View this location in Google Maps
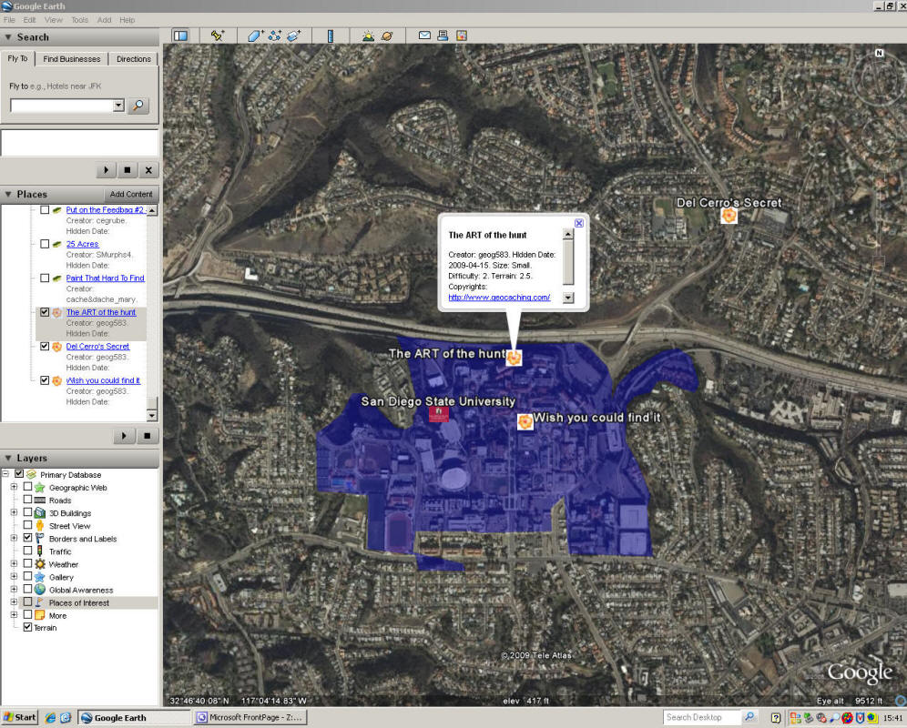The width and height of the screenshot is (907, 728). (461, 35)
